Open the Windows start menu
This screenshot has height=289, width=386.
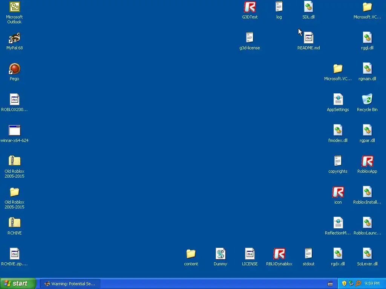pos(18,284)
